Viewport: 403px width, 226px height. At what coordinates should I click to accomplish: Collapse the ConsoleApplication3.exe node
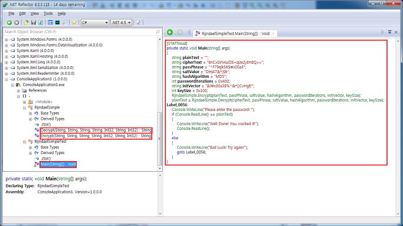click(12, 85)
